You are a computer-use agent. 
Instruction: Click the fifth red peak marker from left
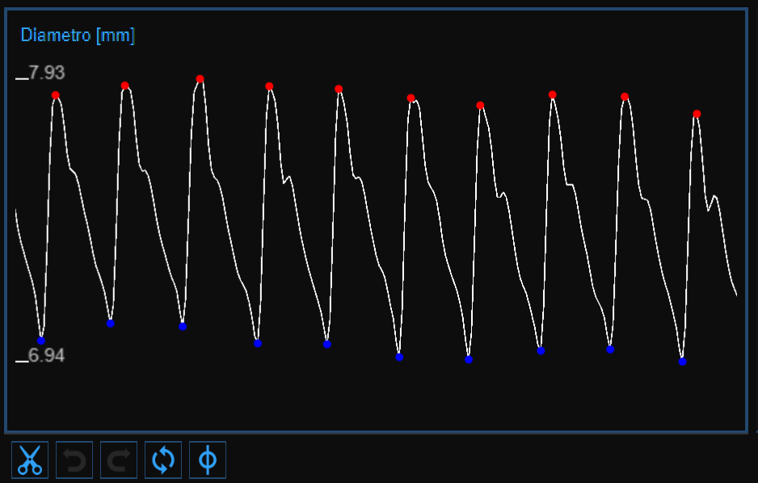click(339, 89)
